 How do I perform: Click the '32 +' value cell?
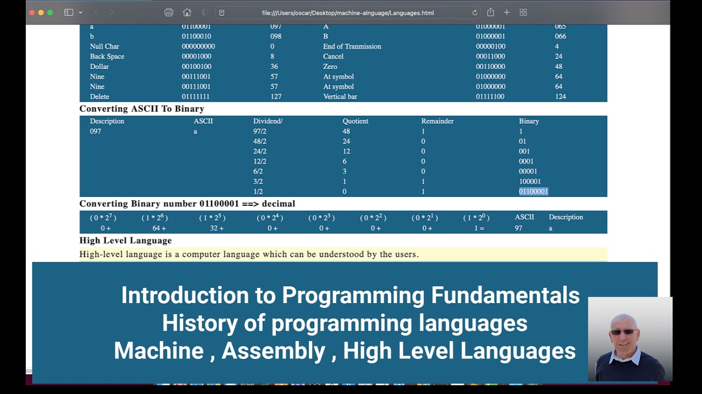point(217,228)
